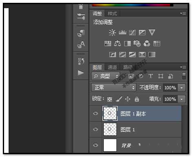Add a Color Balance adjustment
192x157 pixels.
(x=117, y=44)
